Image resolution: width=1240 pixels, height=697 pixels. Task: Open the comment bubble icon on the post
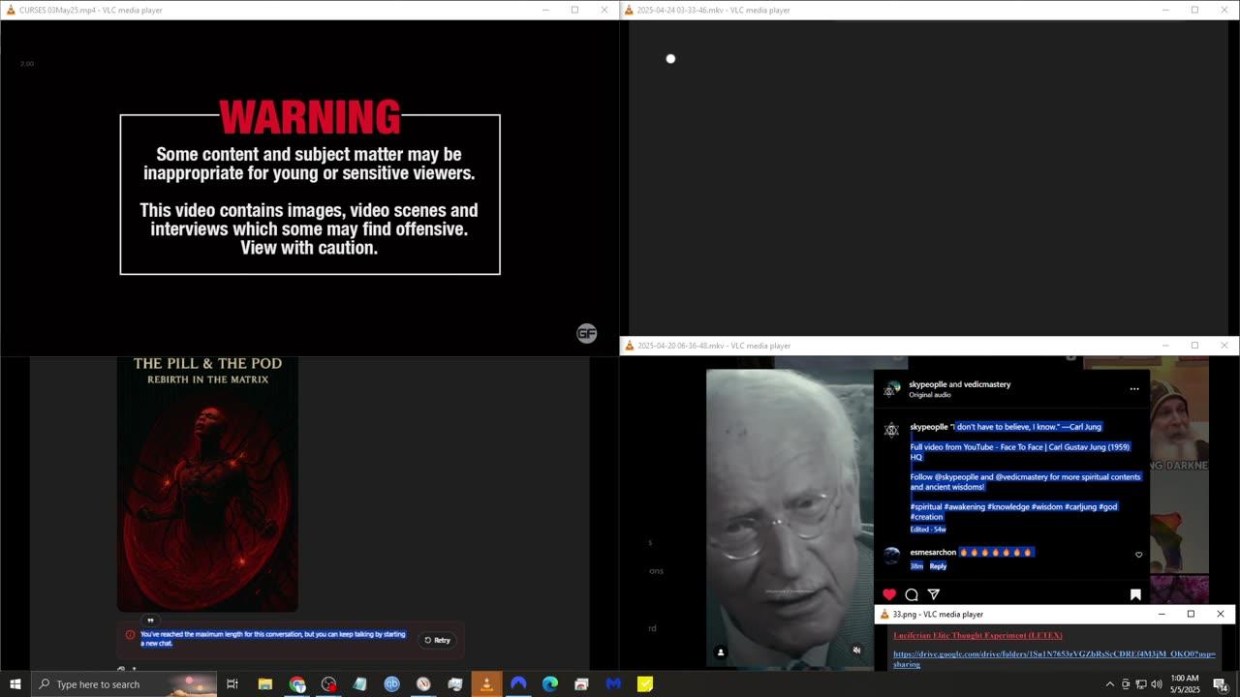click(x=912, y=594)
